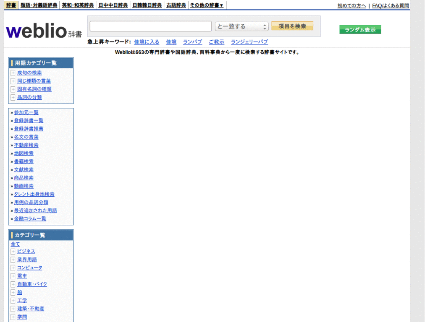Click the green ランダム表示 button
430x322 pixels.
coord(360,29)
